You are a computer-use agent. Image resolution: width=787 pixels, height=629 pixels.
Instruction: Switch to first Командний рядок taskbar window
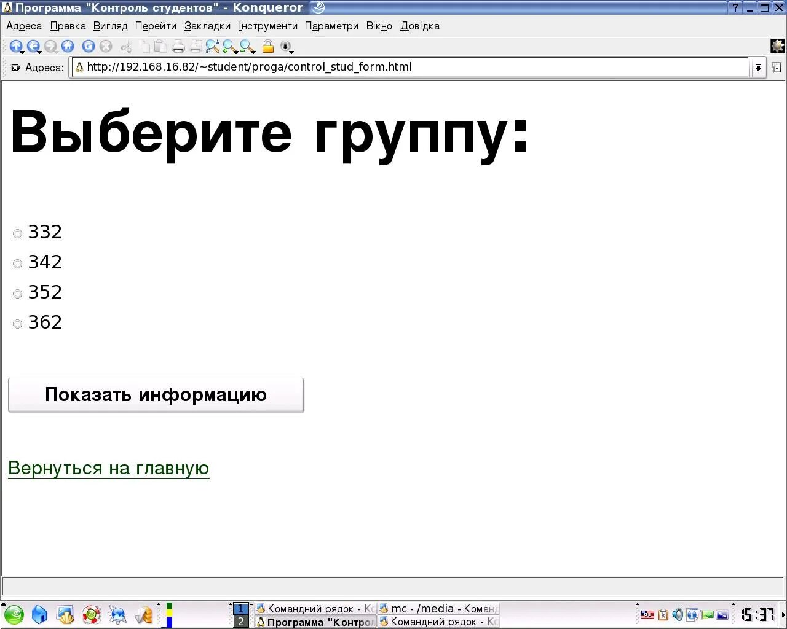click(315, 609)
